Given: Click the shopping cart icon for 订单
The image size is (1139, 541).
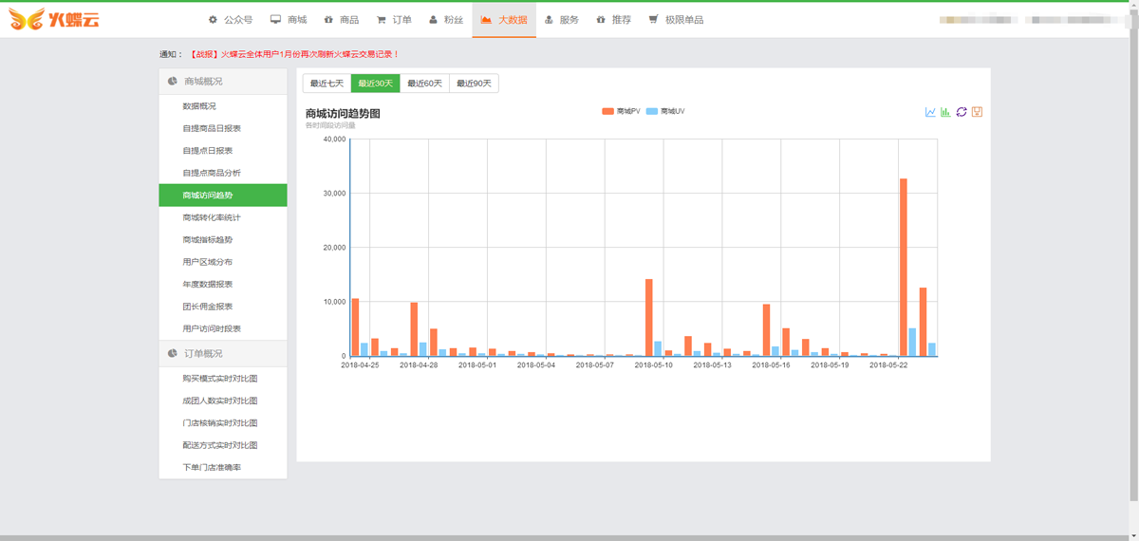Looking at the screenshot, I should pyautogui.click(x=381, y=19).
